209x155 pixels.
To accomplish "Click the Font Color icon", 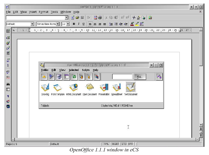I will coord(132,24).
